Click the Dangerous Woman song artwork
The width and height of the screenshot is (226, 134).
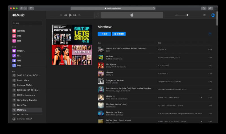click(101, 82)
